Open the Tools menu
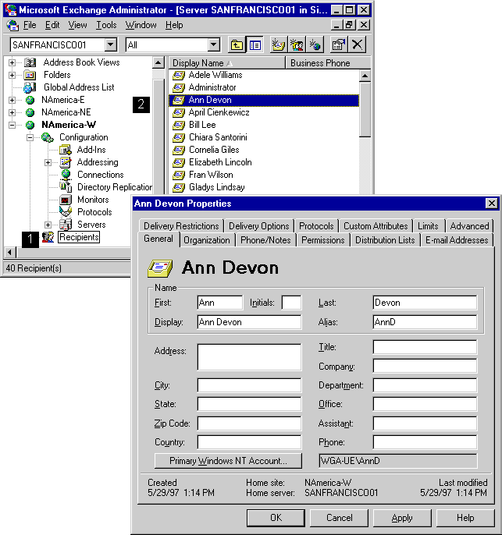The width and height of the screenshot is (502, 535). (106, 25)
